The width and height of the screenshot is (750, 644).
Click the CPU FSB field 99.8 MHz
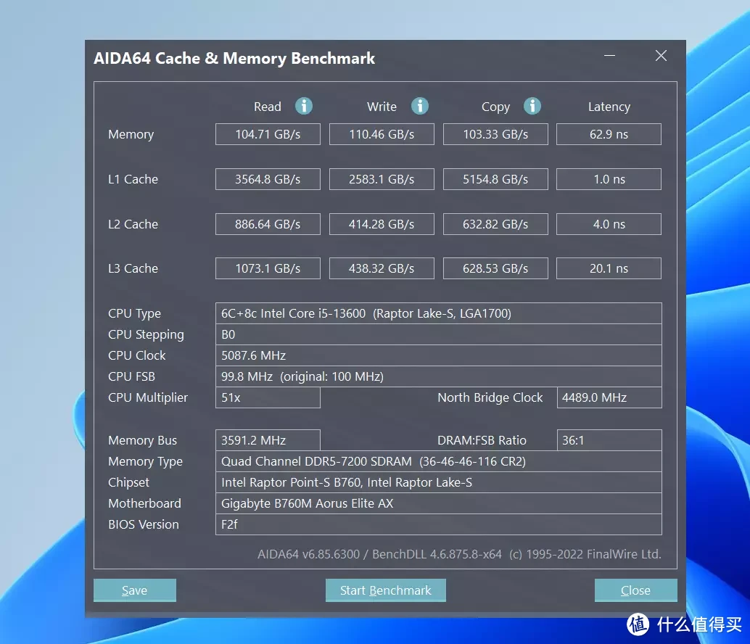439,376
